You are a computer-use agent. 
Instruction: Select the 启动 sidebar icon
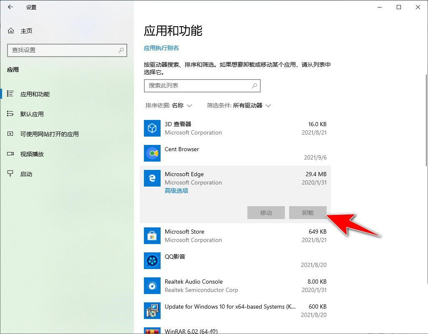click(x=10, y=174)
